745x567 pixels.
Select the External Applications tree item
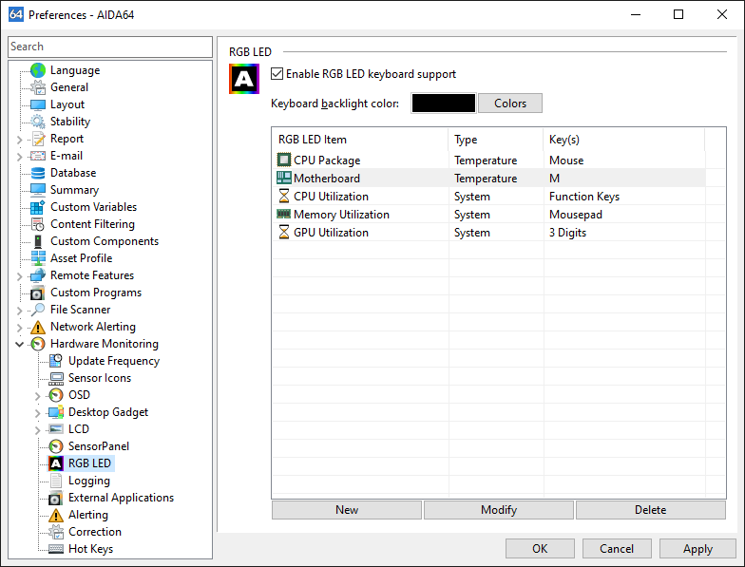pyautogui.click(x=121, y=498)
